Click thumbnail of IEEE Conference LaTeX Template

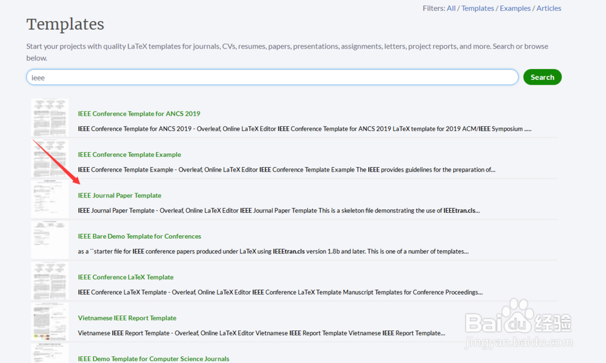pyautogui.click(x=50, y=281)
